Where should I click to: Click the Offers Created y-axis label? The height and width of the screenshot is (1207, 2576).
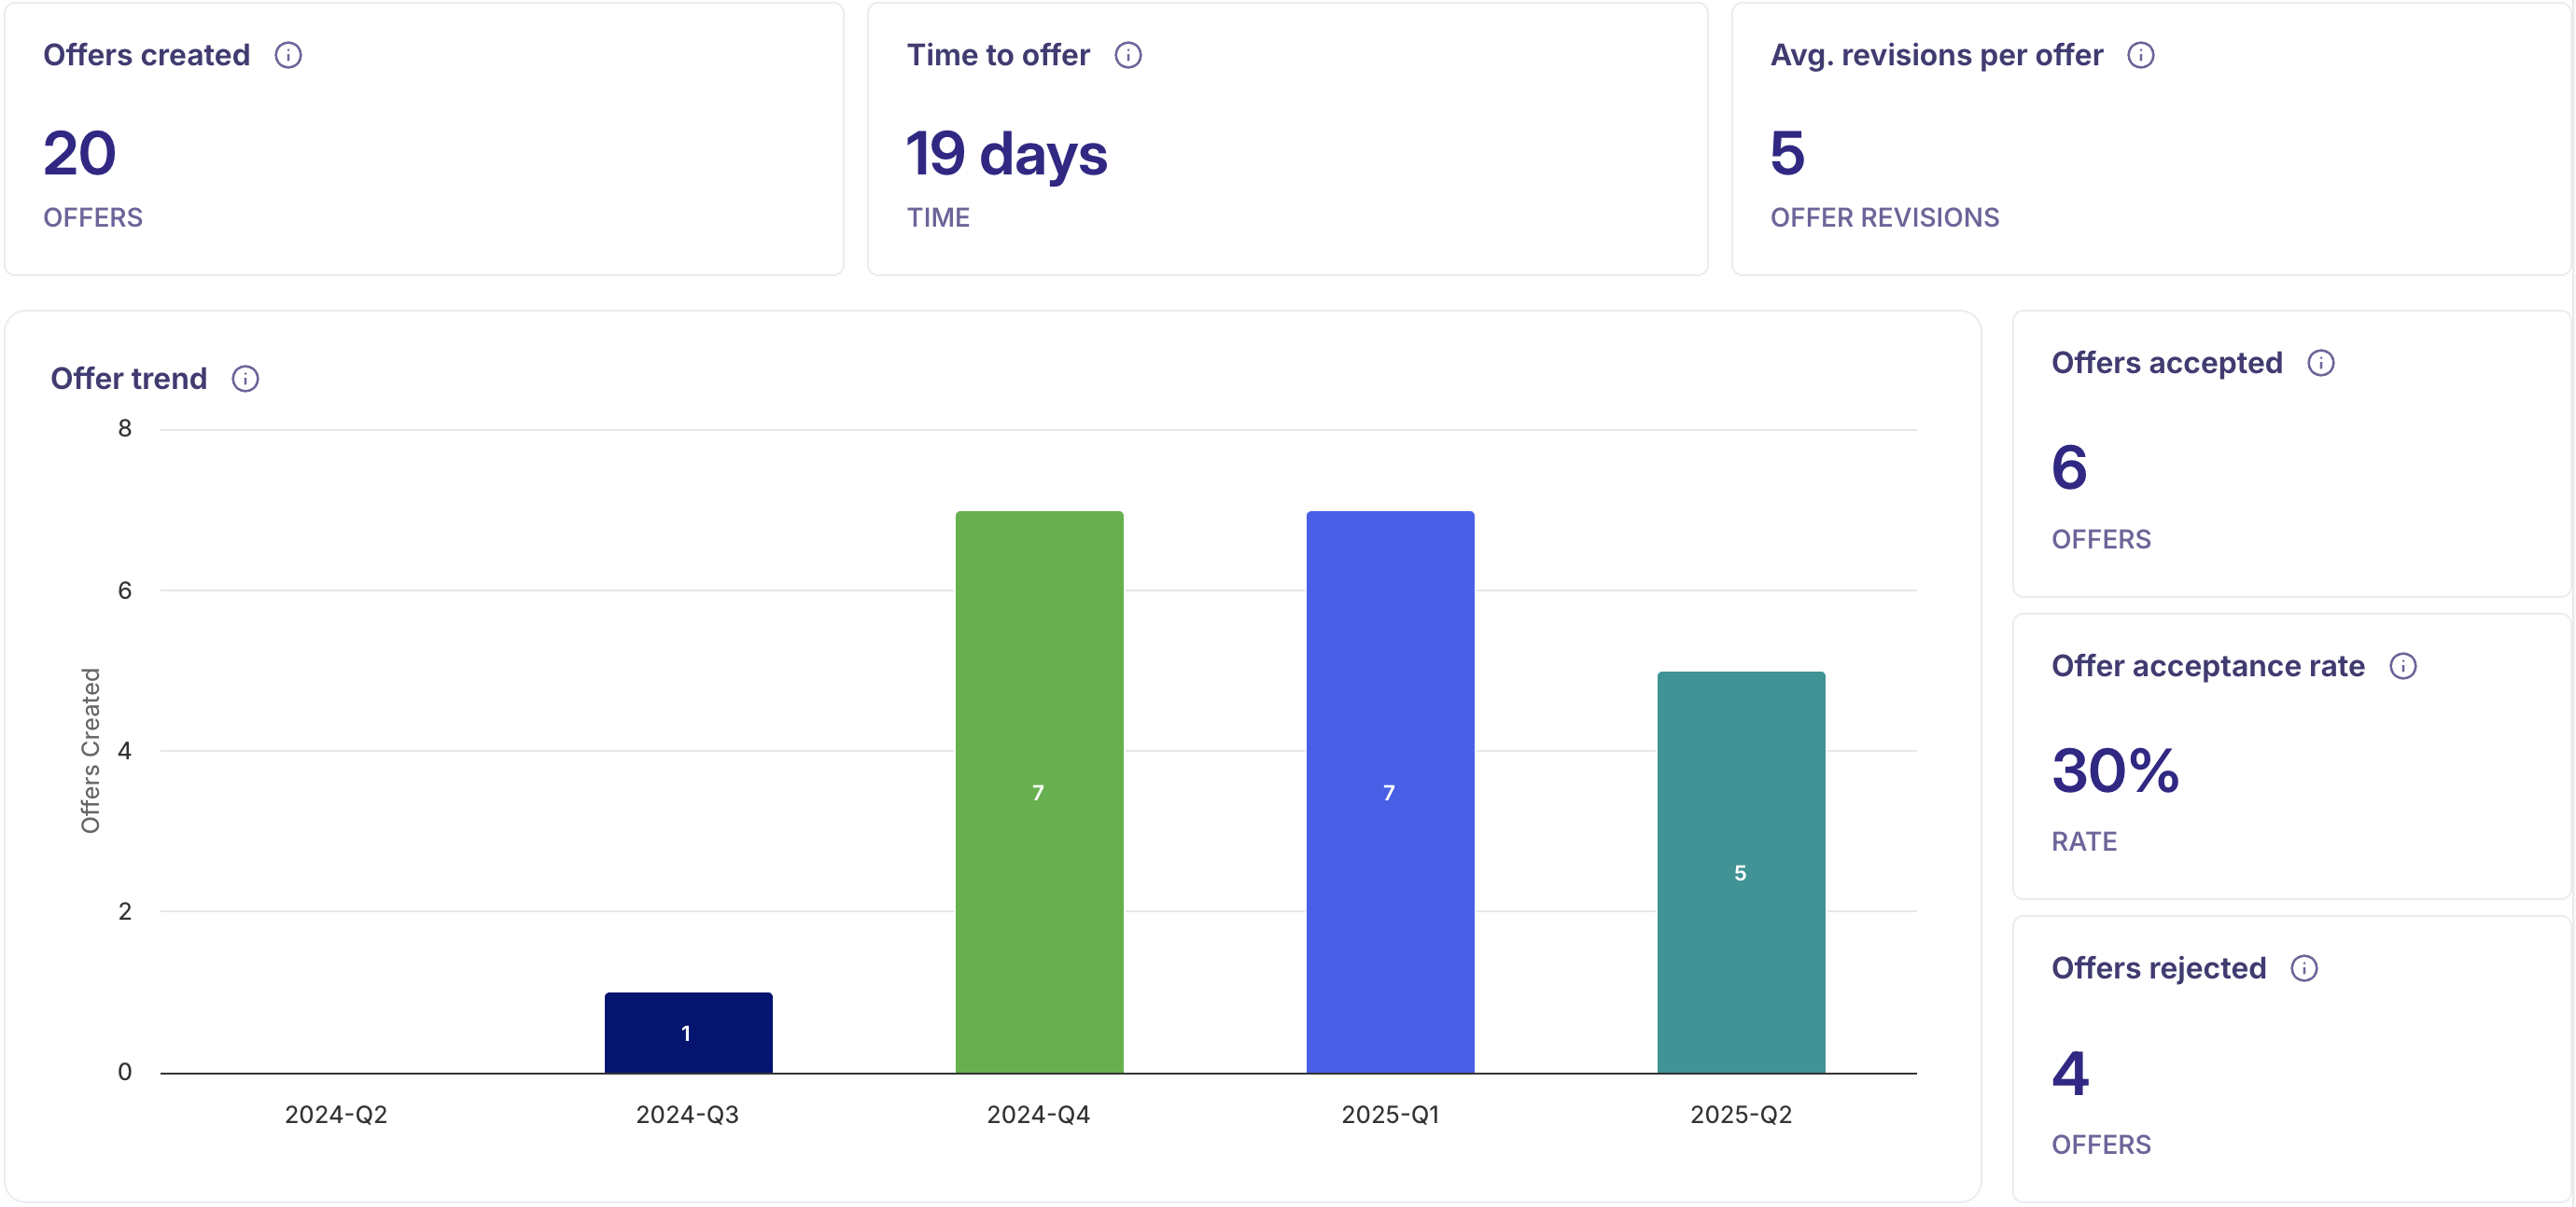[x=90, y=749]
